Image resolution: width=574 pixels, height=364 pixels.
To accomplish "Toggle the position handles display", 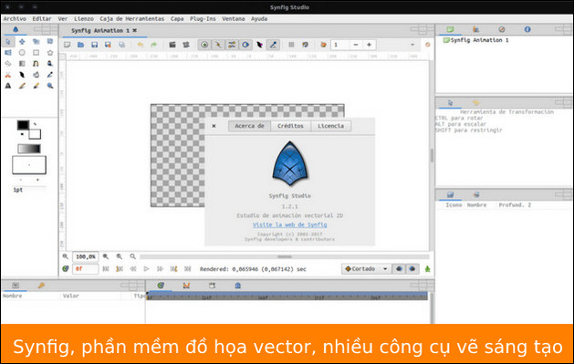I will [x=204, y=45].
